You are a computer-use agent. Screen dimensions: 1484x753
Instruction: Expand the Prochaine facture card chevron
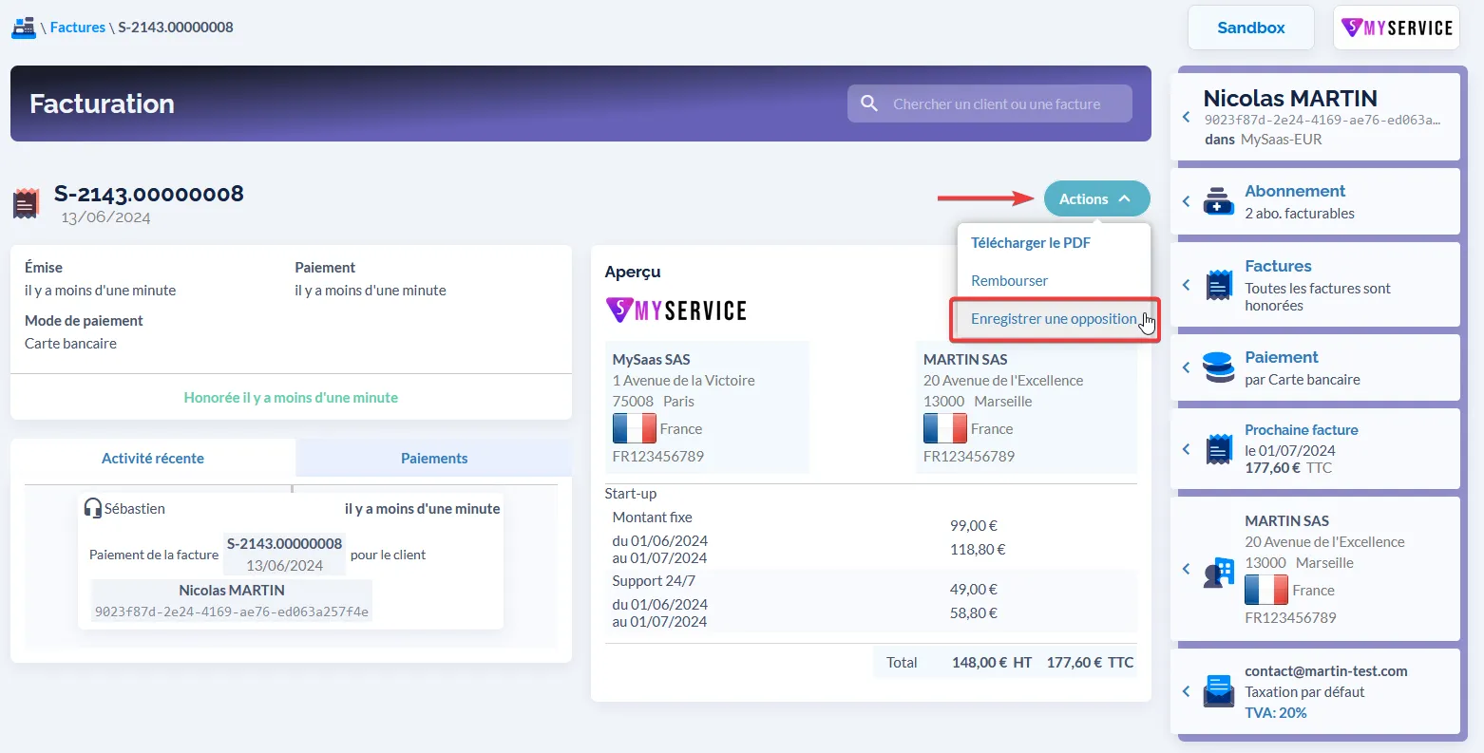(1187, 449)
